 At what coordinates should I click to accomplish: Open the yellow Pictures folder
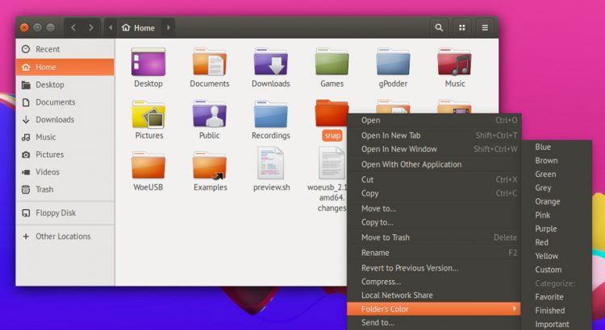148,114
